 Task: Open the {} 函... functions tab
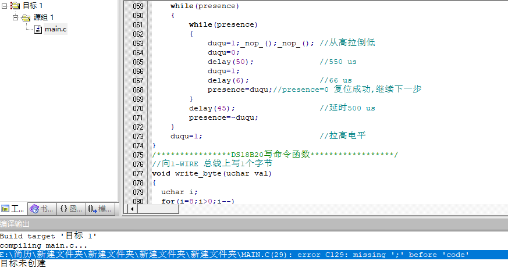coord(72,209)
